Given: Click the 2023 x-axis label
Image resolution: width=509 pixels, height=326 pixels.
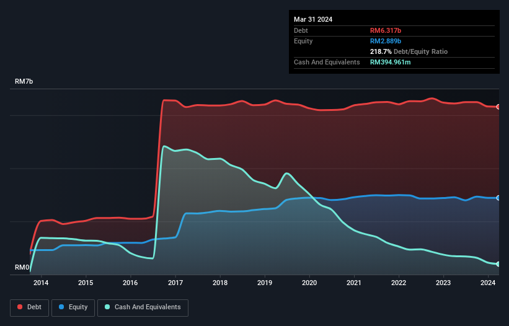Looking at the screenshot, I should [x=443, y=283].
